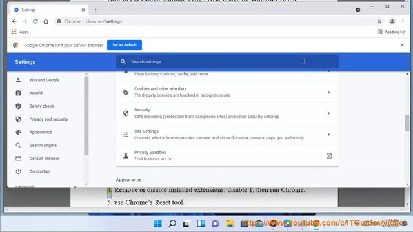Click the sidebar scrollbar down arrow
Screen dimensions: 413x232
click(x=86, y=184)
